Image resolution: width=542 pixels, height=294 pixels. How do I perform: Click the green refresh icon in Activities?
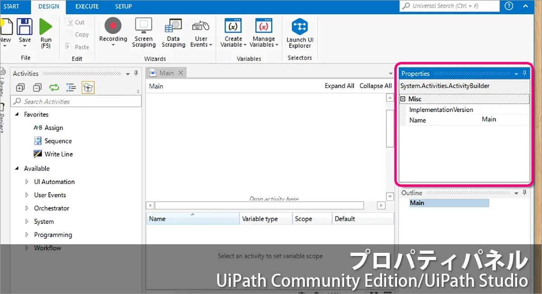(x=54, y=88)
